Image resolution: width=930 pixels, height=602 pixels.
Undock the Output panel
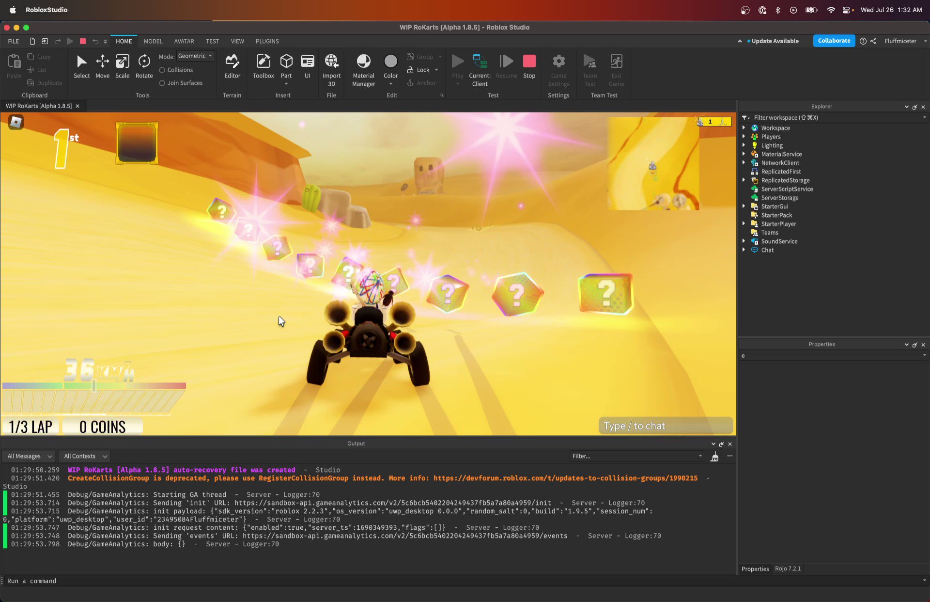coord(722,444)
